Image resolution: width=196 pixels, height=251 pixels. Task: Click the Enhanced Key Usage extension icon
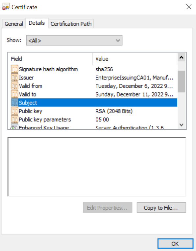point(14,126)
